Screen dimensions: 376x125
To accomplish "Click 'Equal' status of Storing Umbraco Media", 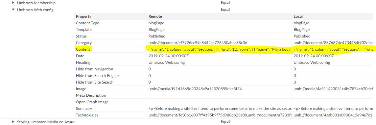I will [225, 122].
